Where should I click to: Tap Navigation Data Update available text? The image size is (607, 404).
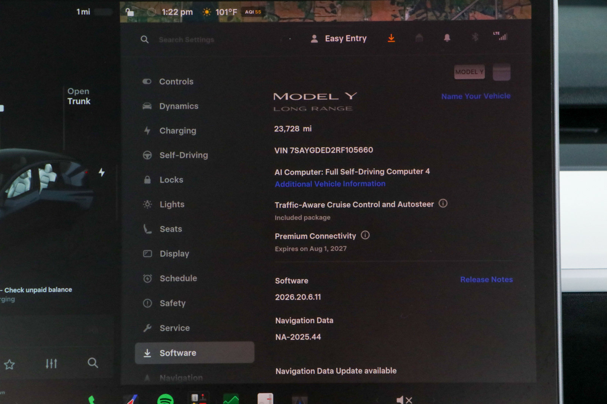[x=336, y=371]
